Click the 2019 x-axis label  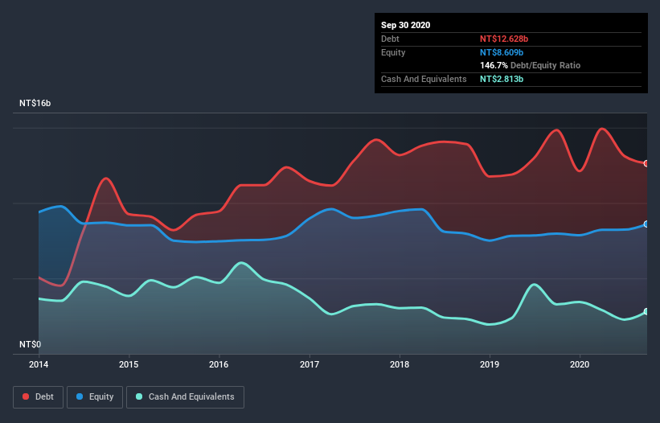point(490,364)
